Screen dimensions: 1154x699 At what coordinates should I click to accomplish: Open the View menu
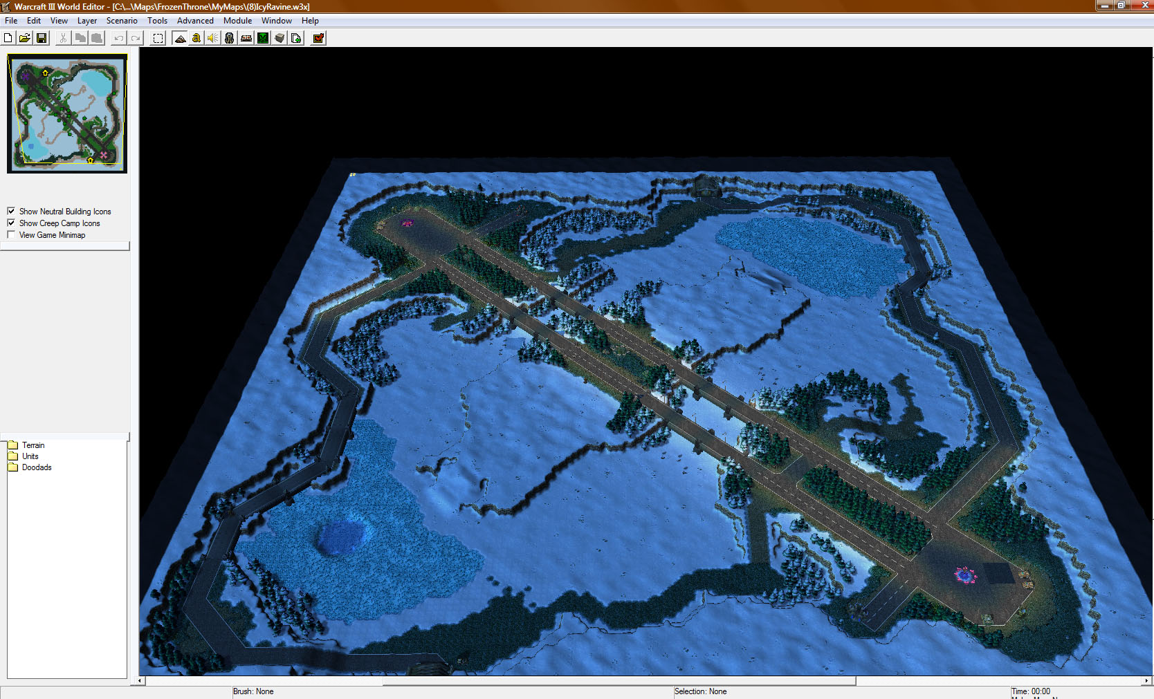[x=59, y=21]
